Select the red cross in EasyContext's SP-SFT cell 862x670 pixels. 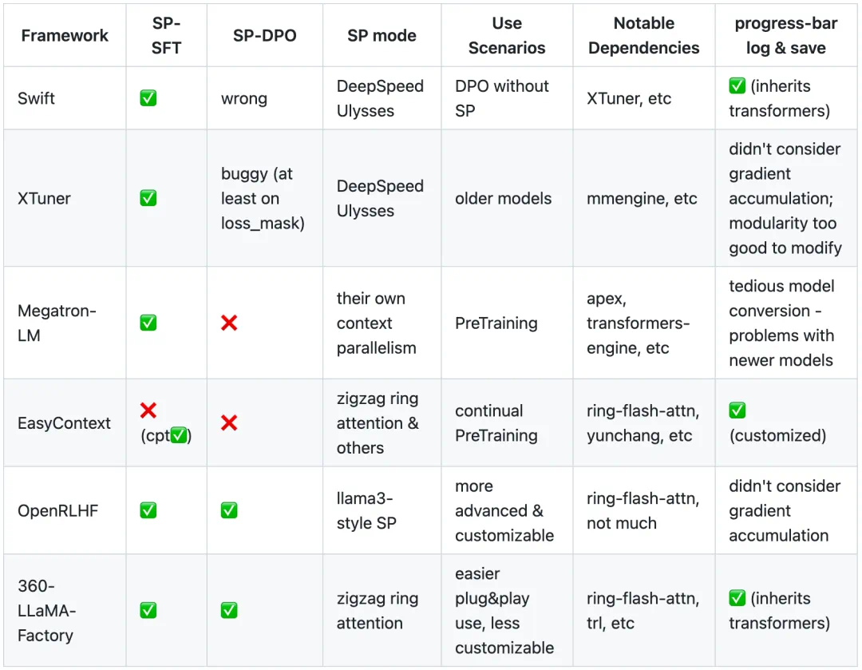(x=148, y=410)
